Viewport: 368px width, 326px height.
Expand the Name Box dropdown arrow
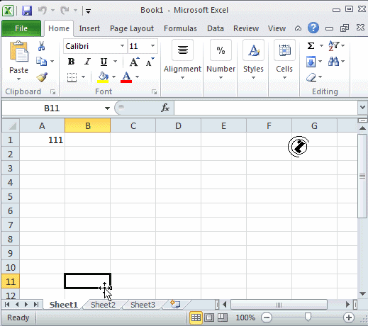point(107,108)
